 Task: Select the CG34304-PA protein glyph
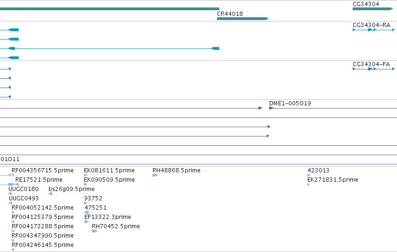[x=374, y=69]
